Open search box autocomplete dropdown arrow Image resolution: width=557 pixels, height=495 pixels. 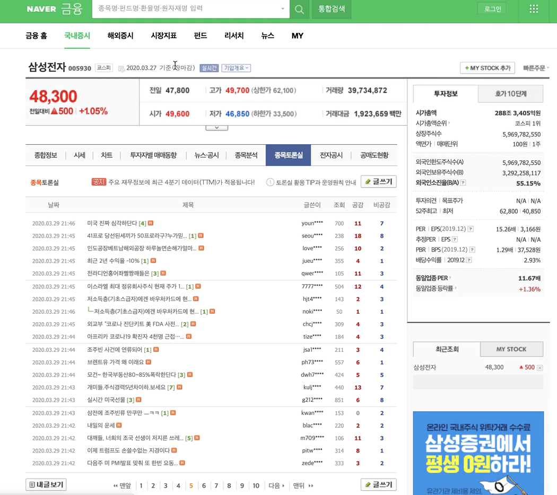point(283,9)
